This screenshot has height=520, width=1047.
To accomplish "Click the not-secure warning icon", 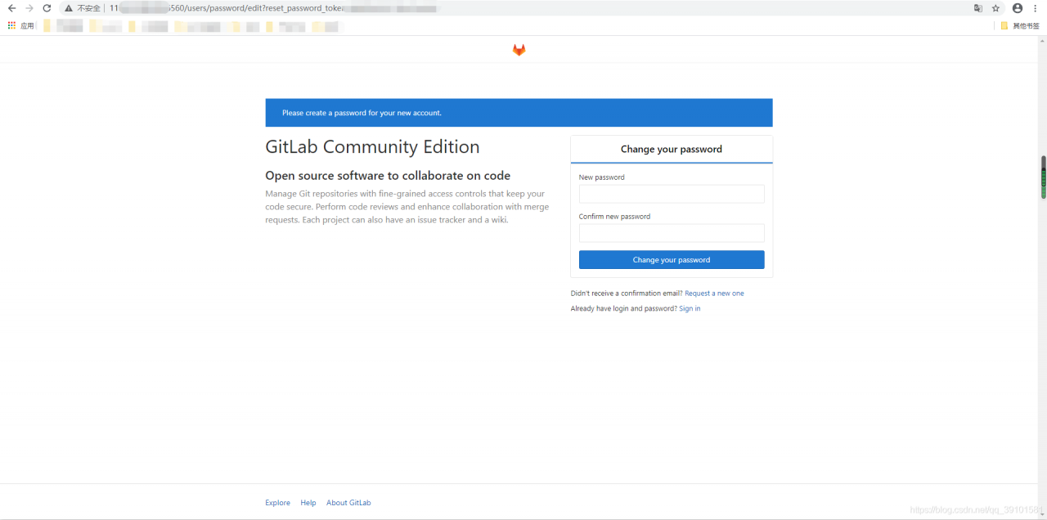I will tap(69, 8).
